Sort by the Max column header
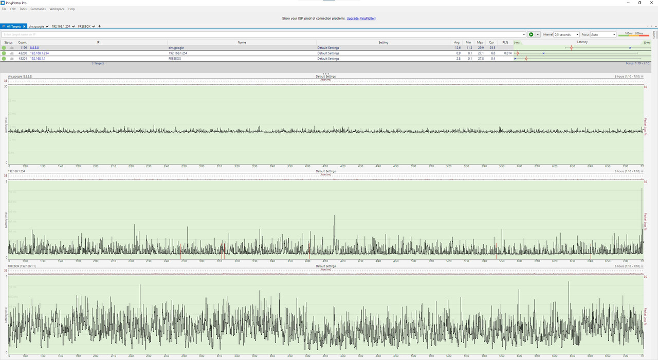 click(480, 42)
